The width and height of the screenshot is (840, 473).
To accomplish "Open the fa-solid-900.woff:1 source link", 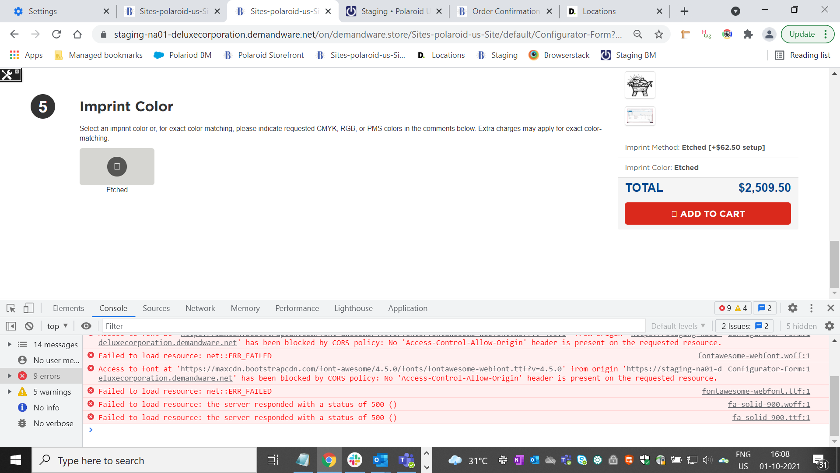I will 769,405.
